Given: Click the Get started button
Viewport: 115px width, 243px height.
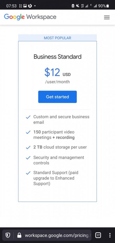Looking at the screenshot, I should (x=57, y=97).
